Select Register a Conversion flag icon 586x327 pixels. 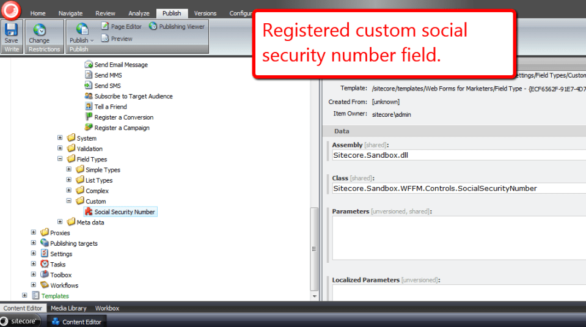point(89,117)
